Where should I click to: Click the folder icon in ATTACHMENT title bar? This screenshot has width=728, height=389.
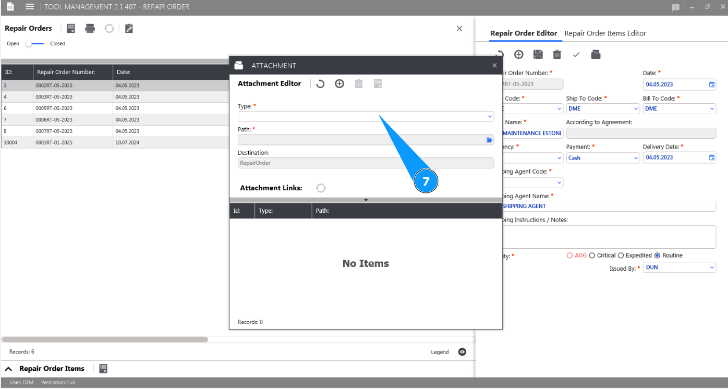239,66
